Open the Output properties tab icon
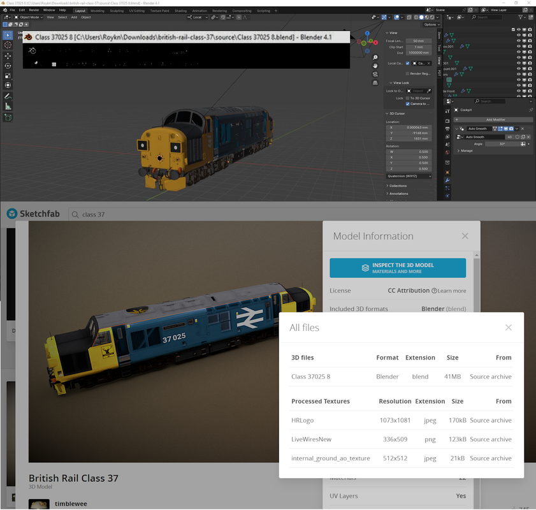The height and width of the screenshot is (510, 536). coord(447,129)
